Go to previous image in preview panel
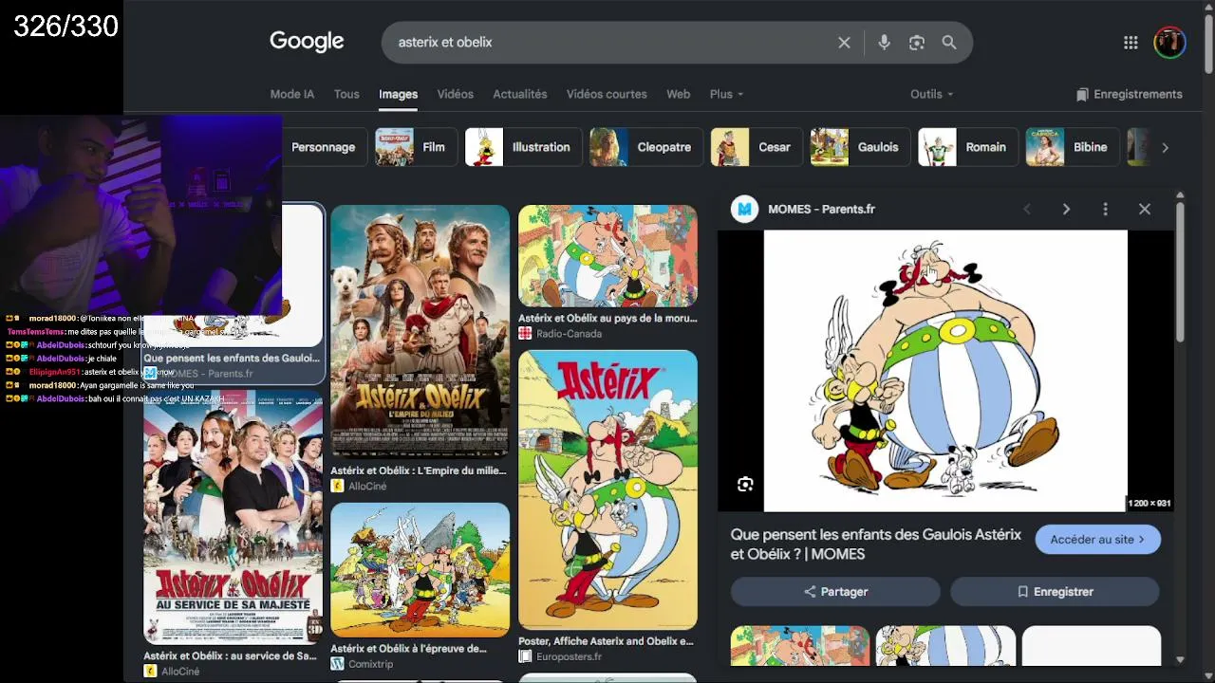Image resolution: width=1215 pixels, height=683 pixels. point(1026,209)
